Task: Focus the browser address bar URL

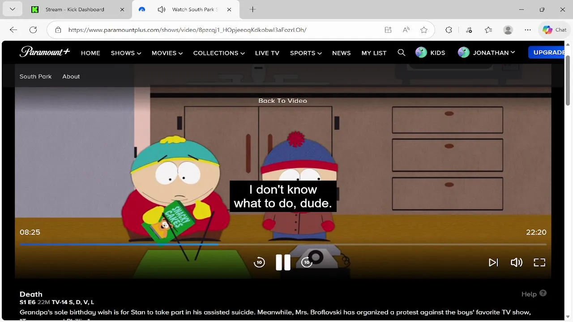Action: click(187, 30)
